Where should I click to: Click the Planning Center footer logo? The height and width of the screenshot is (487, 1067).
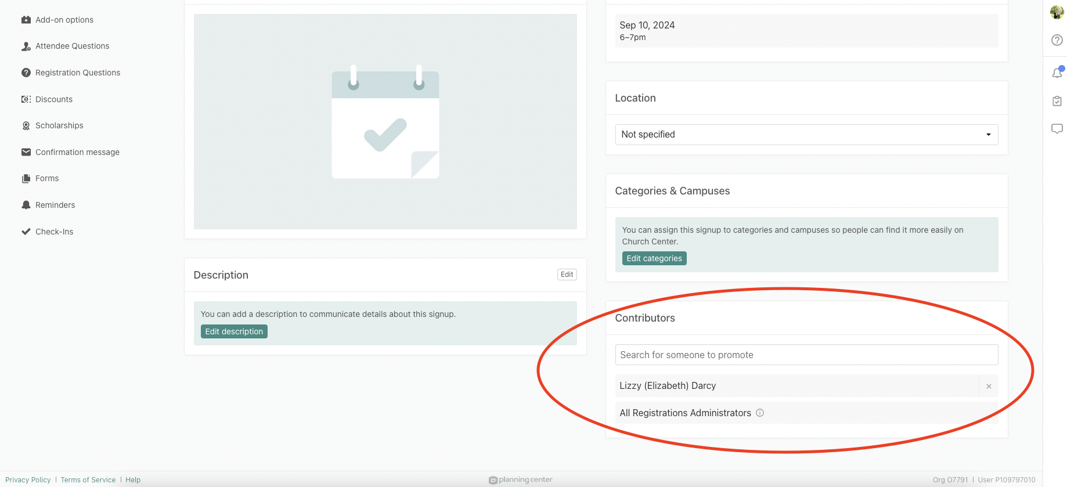[x=521, y=480]
